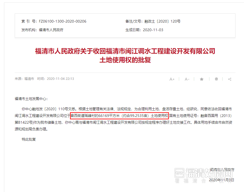Click the generation date 2020-11-03
Viewport: 244px width, 192px height.
(x=153, y=30)
